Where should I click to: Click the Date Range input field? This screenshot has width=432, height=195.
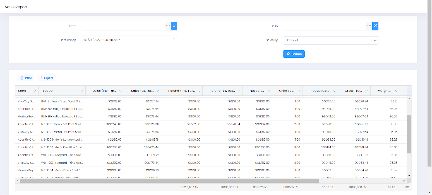127,40
